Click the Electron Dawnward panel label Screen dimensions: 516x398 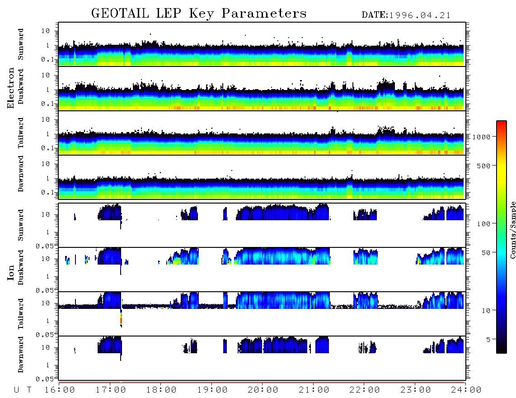click(21, 174)
